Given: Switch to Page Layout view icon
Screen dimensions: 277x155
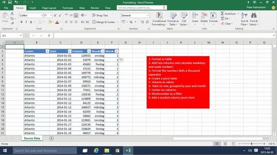Looking at the screenshot, I should [225, 144].
